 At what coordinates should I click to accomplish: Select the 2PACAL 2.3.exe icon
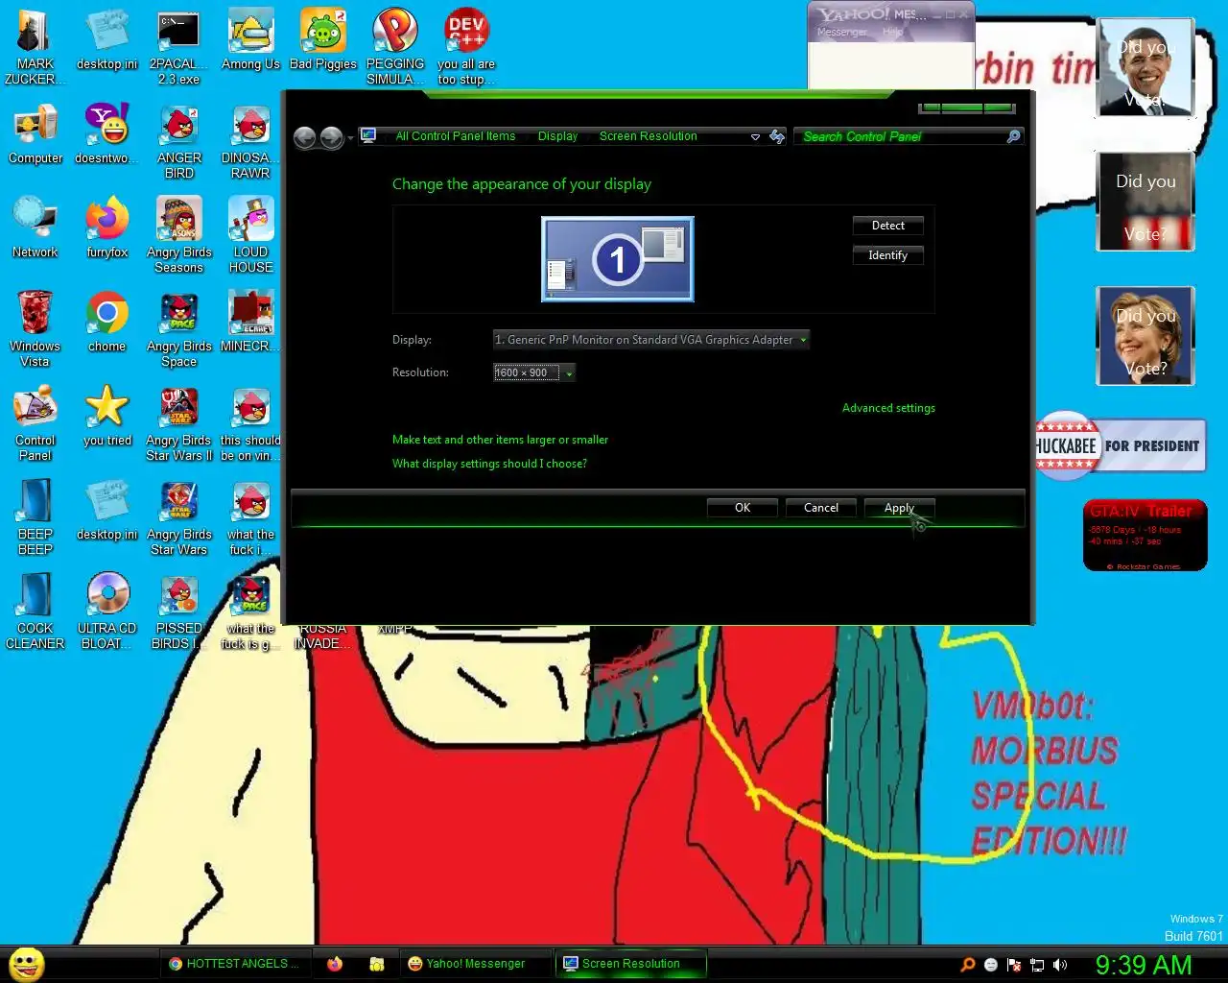click(x=178, y=46)
